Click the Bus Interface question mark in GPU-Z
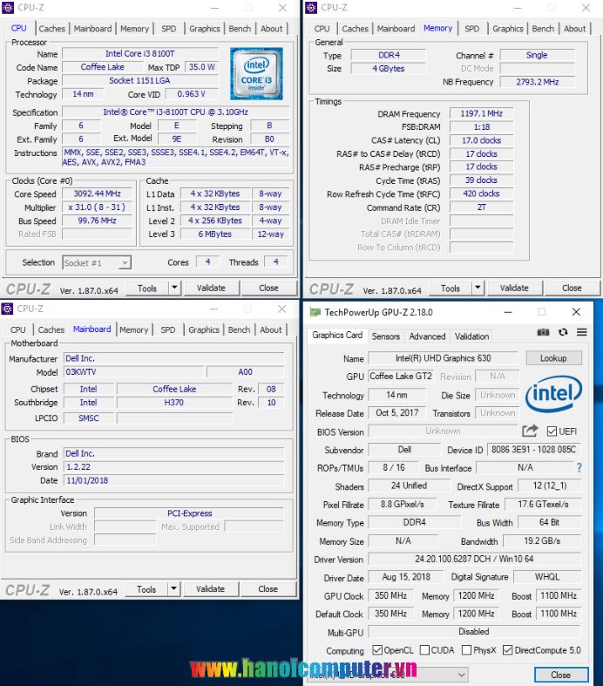Viewport: 603px width, 686px height. [x=579, y=468]
